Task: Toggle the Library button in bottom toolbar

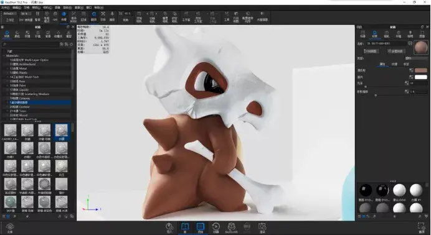Action: pos(185,228)
